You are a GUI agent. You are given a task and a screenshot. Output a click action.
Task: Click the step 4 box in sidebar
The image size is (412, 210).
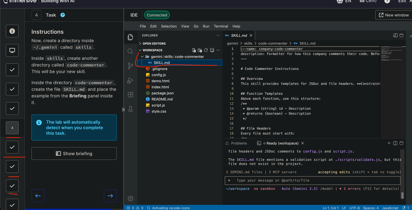pos(12,128)
